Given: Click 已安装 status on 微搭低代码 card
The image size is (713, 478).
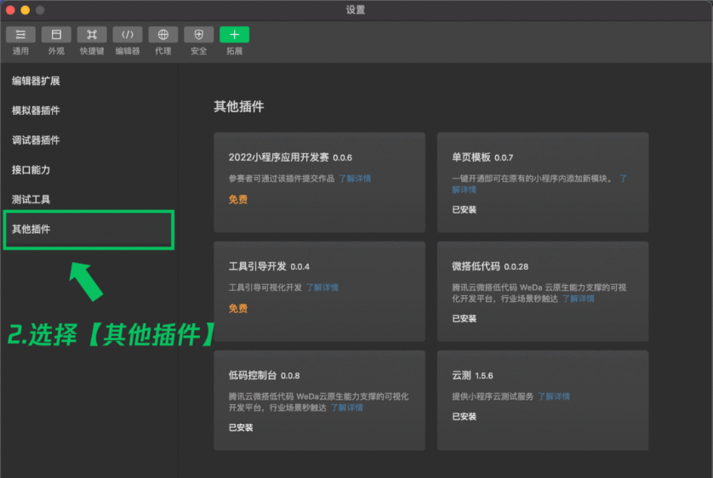Looking at the screenshot, I should tap(464, 319).
